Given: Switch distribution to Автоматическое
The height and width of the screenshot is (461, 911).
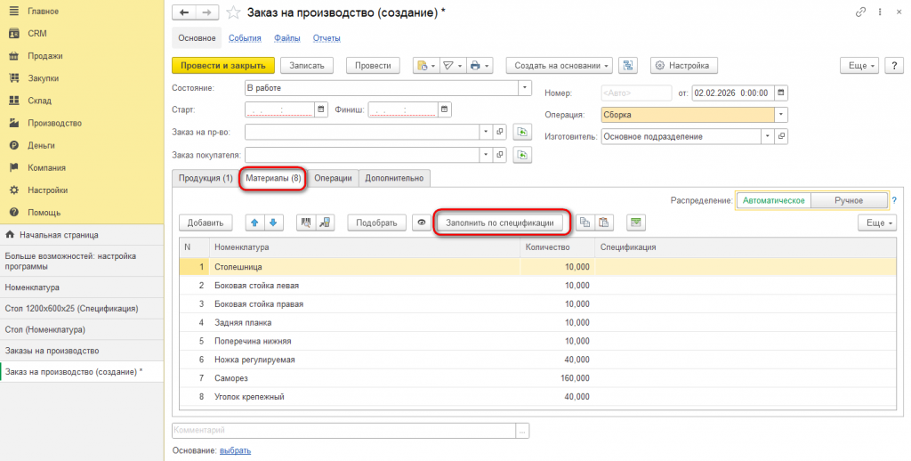Looking at the screenshot, I should (773, 200).
